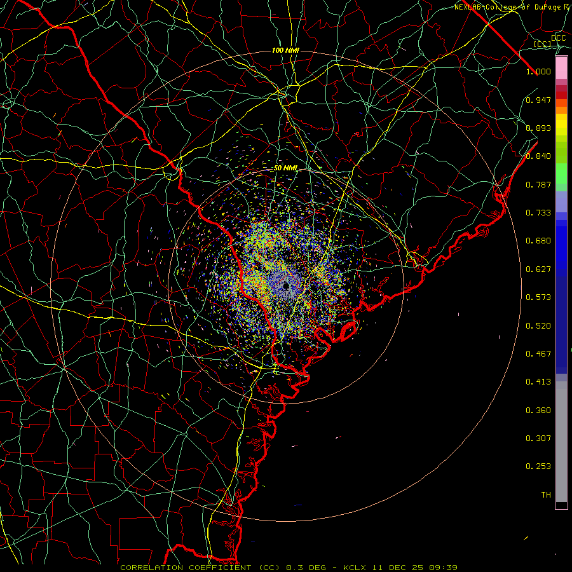
Task: Click the 0.413 legend value
Action: coord(538,382)
